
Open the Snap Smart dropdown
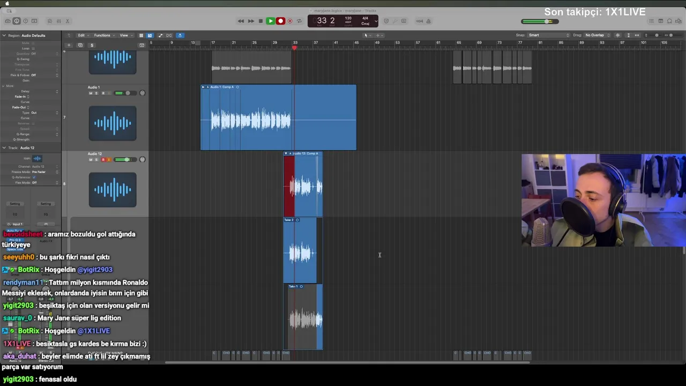548,35
